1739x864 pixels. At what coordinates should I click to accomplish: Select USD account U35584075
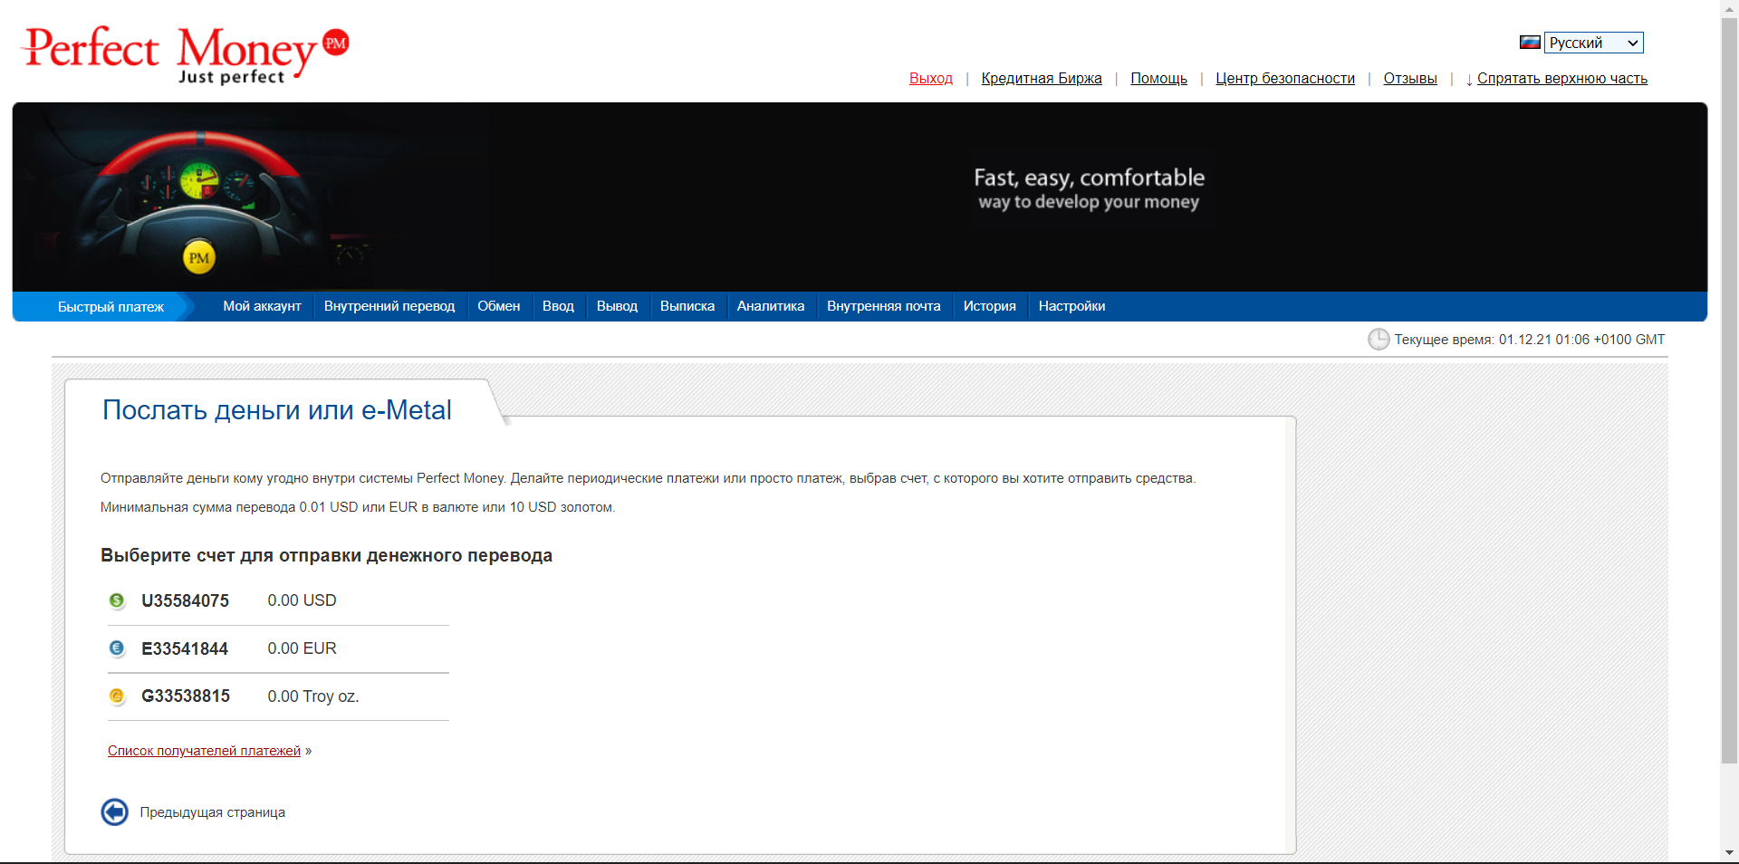pos(185,600)
